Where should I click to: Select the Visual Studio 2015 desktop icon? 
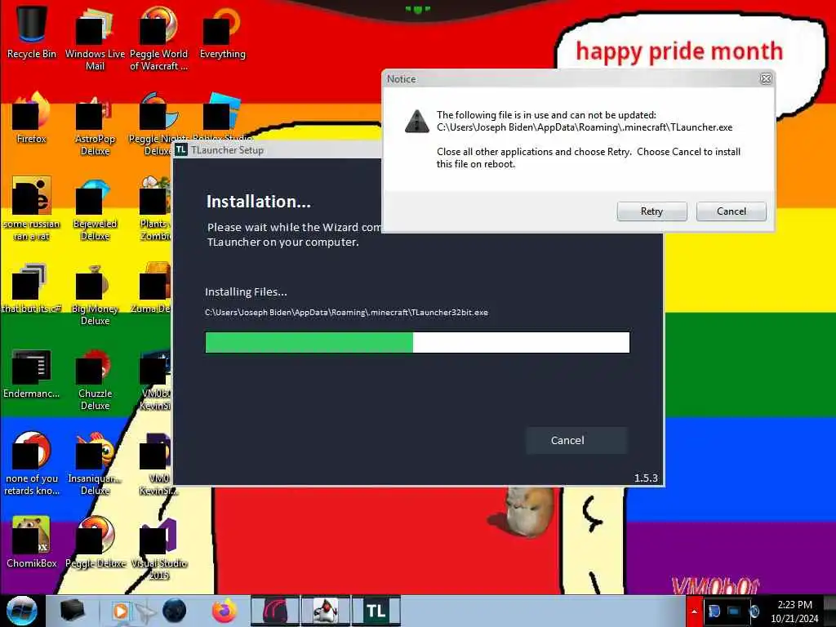[x=158, y=549]
